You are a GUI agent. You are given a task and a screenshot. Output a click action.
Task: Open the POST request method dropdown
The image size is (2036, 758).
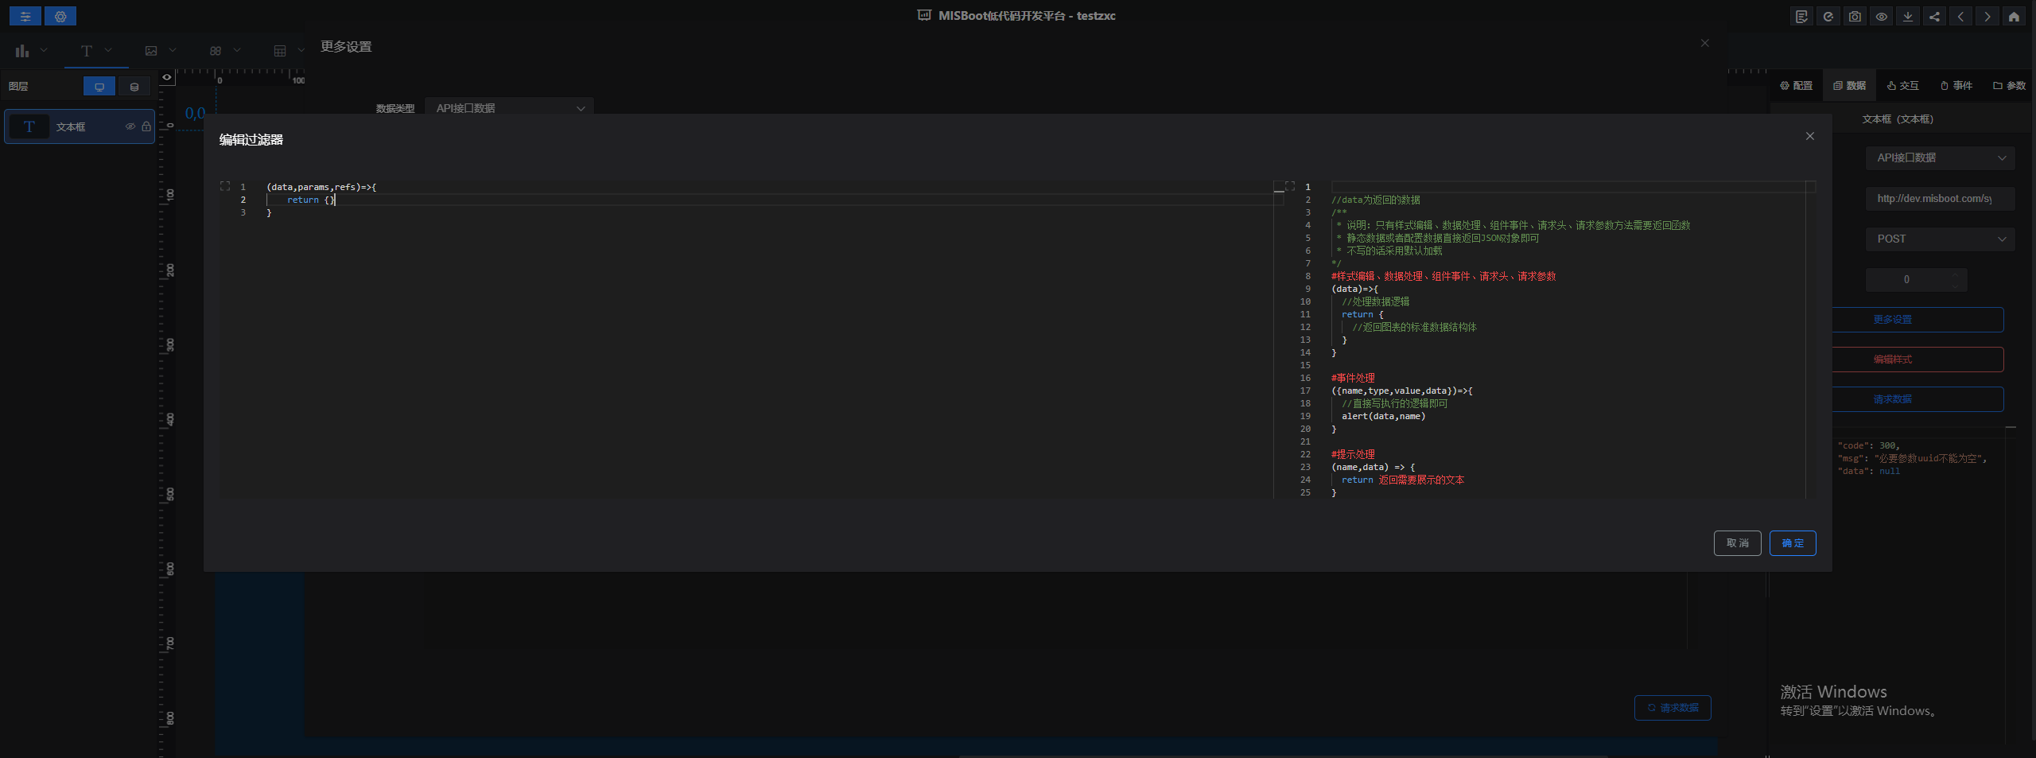(x=1941, y=239)
